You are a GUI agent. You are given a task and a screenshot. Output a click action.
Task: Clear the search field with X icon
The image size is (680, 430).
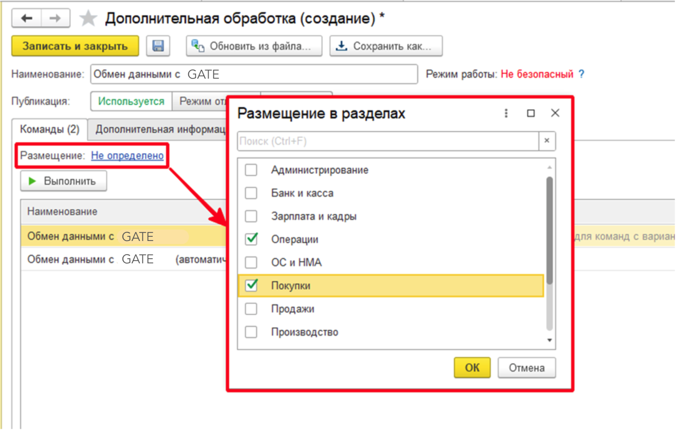click(x=547, y=141)
